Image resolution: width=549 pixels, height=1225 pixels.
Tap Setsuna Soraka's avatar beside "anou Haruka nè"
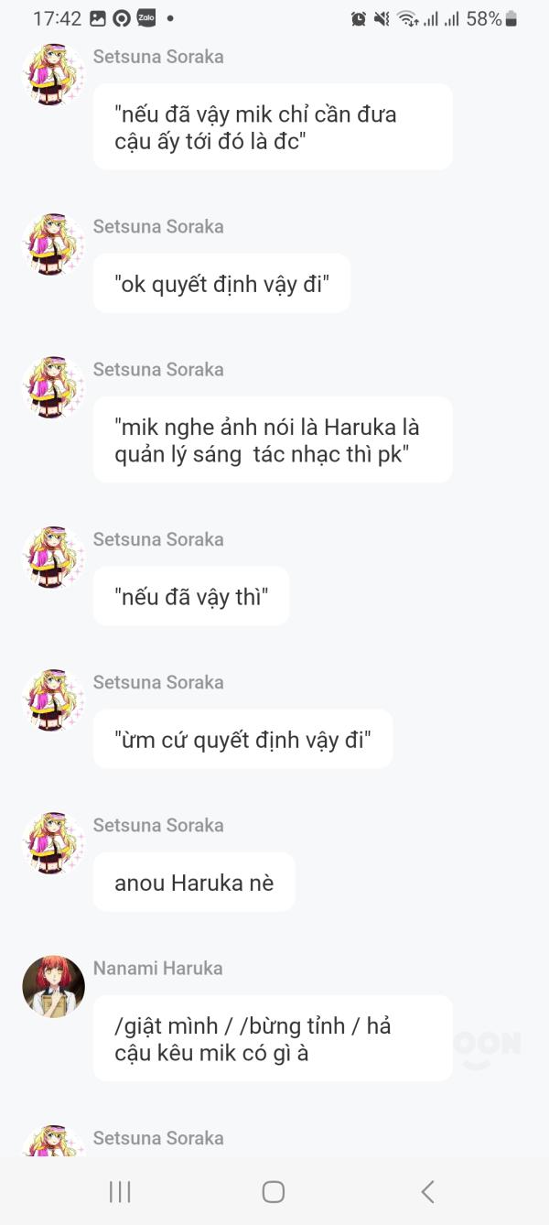point(53,843)
